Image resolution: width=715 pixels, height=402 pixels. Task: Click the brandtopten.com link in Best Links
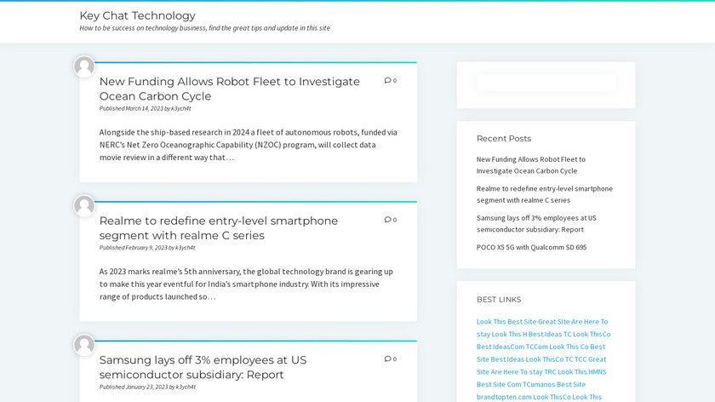[x=503, y=397]
